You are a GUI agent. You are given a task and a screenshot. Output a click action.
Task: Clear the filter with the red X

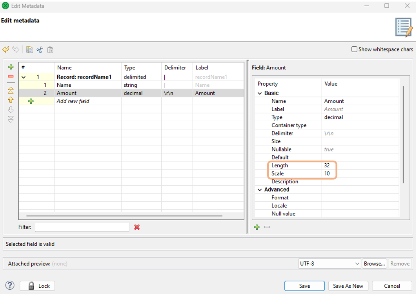[x=137, y=227]
